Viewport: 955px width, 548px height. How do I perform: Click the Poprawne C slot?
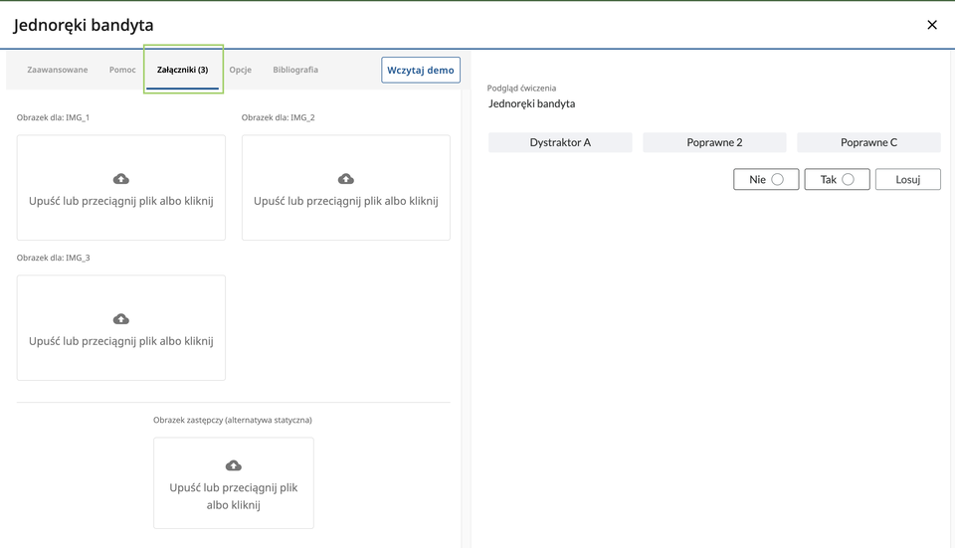click(x=868, y=142)
